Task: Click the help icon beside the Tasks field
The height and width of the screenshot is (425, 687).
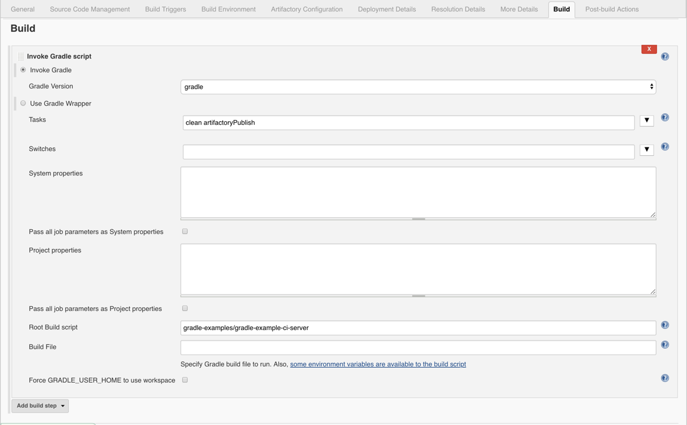Action: point(665,118)
